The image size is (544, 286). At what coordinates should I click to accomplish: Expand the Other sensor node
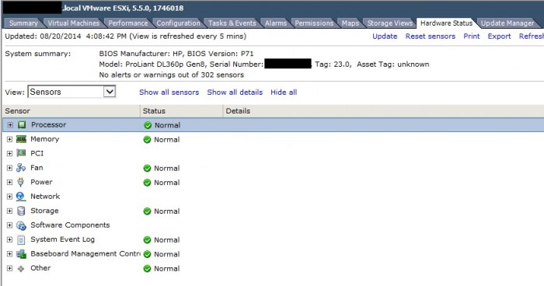[9, 268]
